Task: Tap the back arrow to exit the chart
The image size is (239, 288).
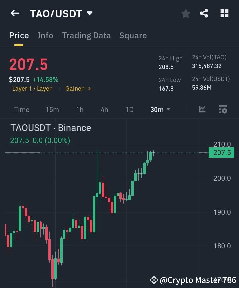Action: [x=14, y=13]
